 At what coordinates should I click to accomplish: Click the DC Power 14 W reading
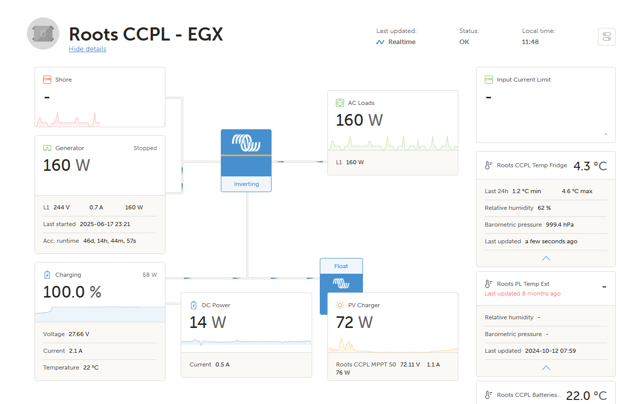[208, 322]
